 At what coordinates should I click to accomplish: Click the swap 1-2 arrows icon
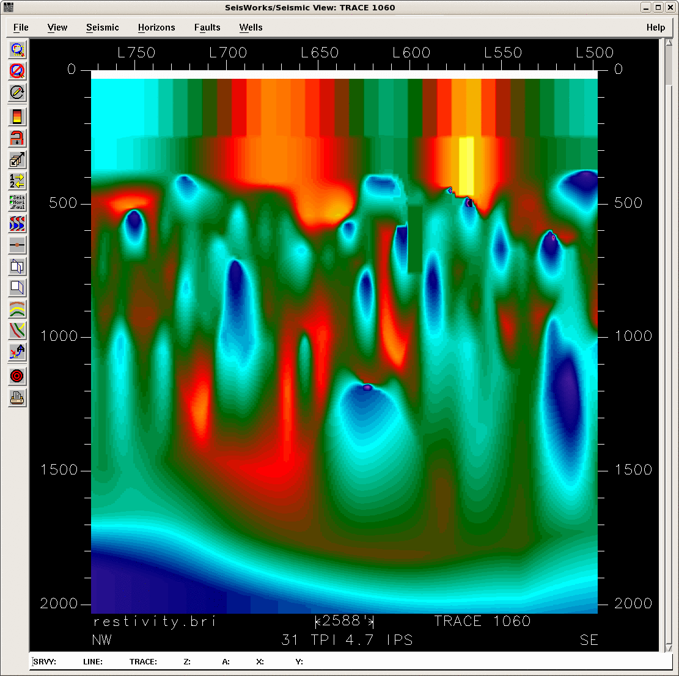click(x=17, y=181)
